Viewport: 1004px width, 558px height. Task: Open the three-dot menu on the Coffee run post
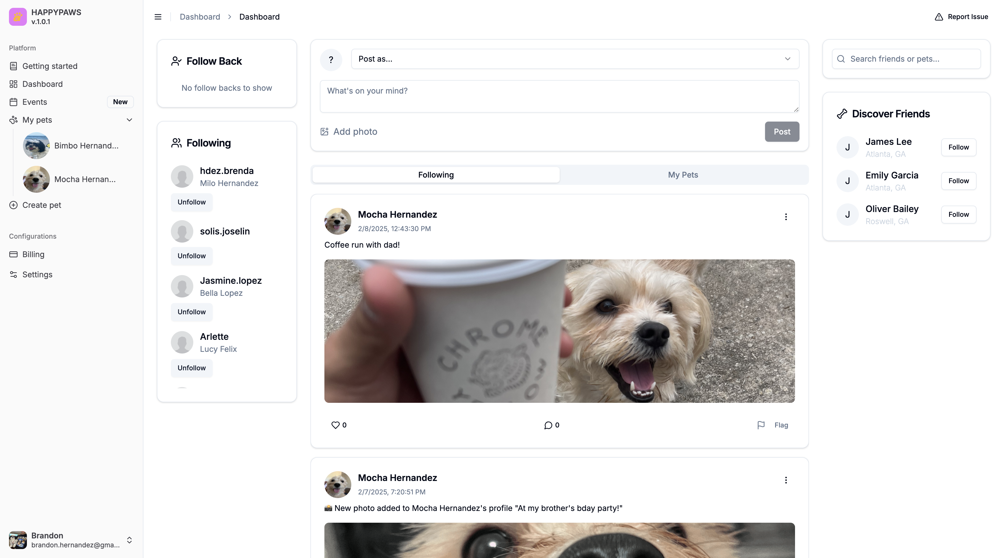point(786,217)
